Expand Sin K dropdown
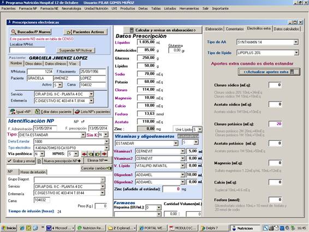 (106, 135)
